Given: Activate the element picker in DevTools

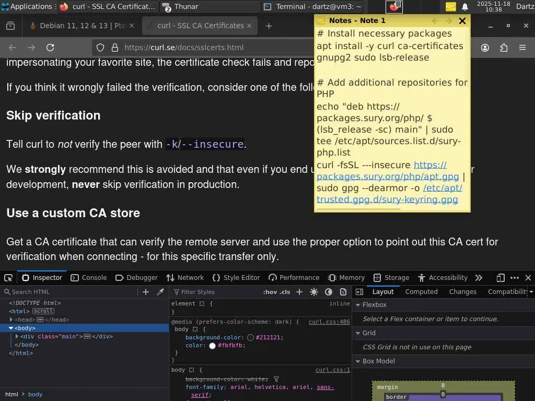Looking at the screenshot, I should pos(8,278).
